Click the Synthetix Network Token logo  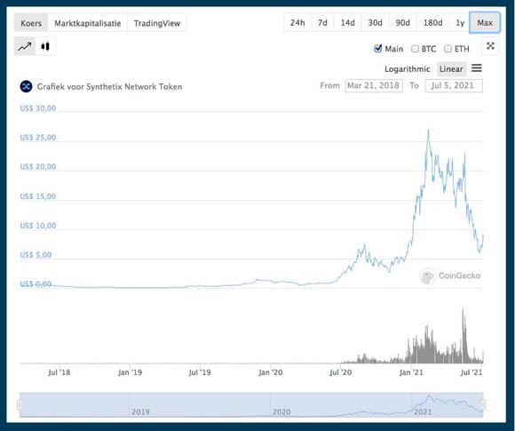26,86
